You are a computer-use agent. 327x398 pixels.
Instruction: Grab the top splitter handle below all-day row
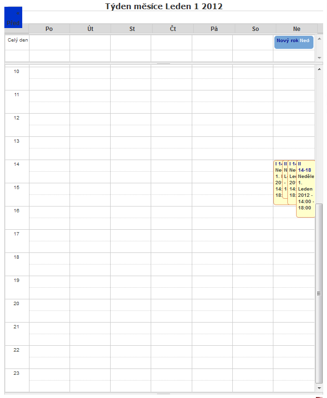164,63
